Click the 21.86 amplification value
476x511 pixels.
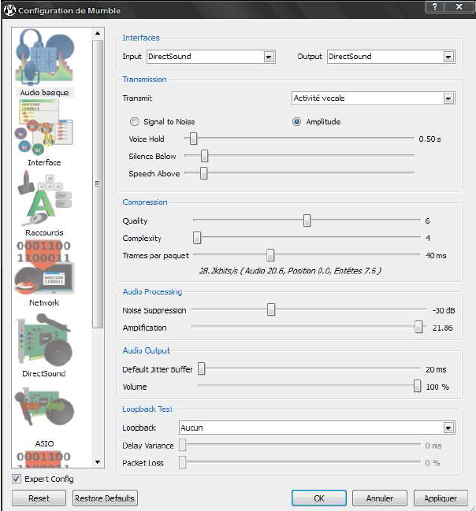(442, 328)
